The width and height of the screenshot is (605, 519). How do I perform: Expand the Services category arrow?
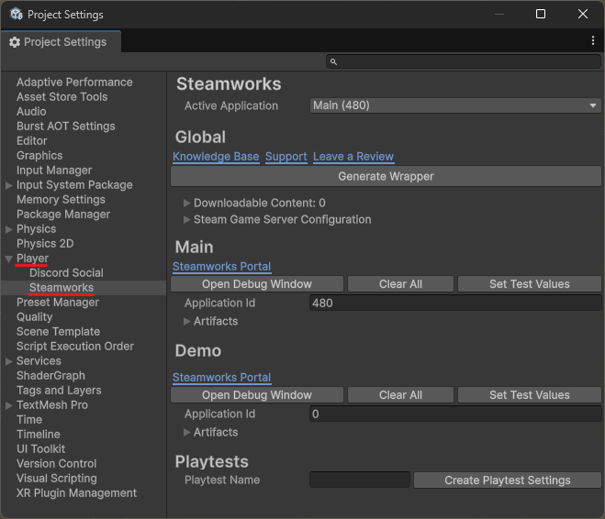pos(9,361)
